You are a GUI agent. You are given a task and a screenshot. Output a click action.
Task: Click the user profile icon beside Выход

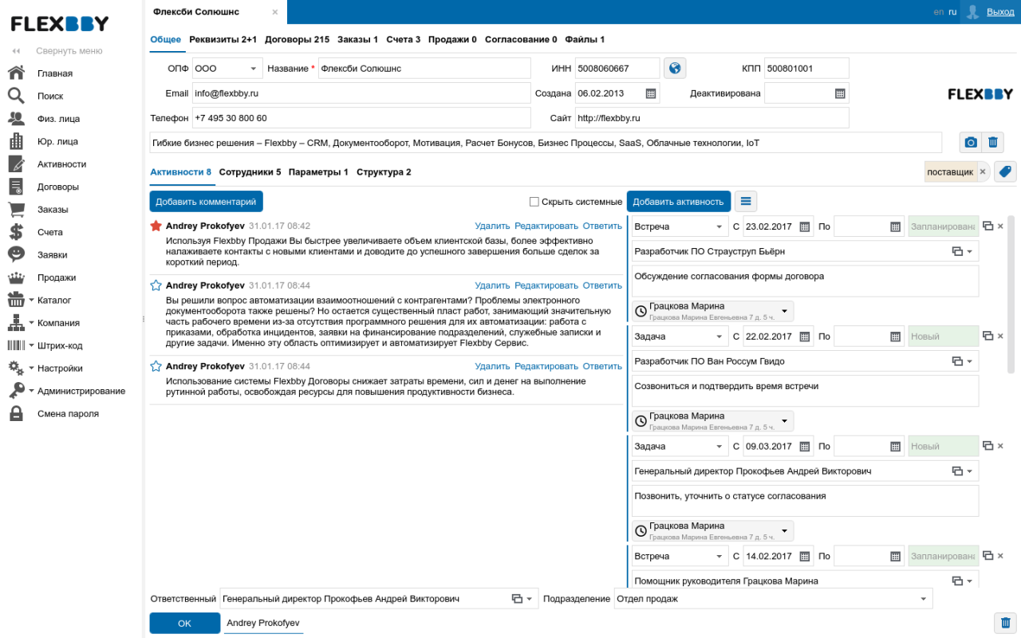click(972, 12)
